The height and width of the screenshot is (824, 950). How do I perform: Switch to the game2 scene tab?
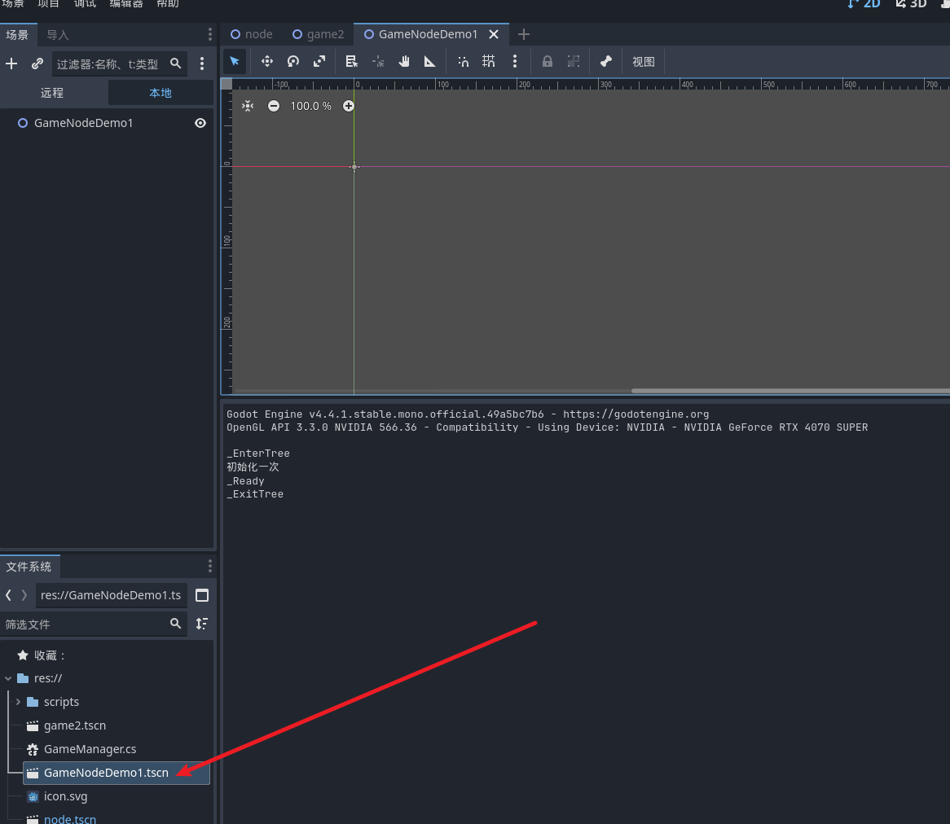pyautogui.click(x=318, y=34)
